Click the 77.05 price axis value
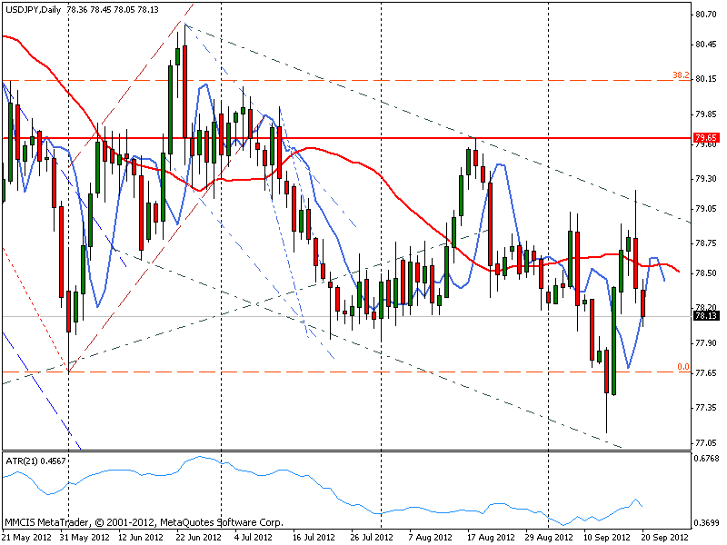 pos(706,442)
